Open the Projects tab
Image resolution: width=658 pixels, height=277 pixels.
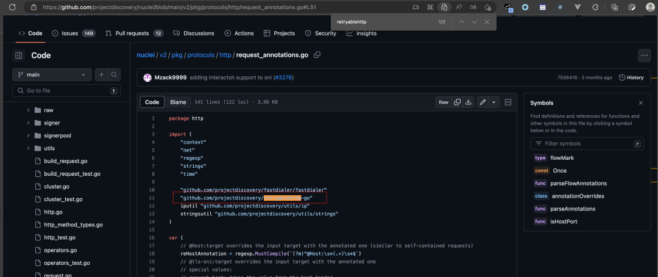click(x=279, y=33)
